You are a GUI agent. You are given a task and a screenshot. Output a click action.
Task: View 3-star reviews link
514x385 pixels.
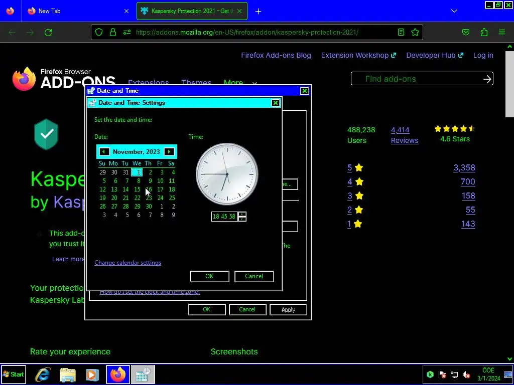tap(355, 196)
